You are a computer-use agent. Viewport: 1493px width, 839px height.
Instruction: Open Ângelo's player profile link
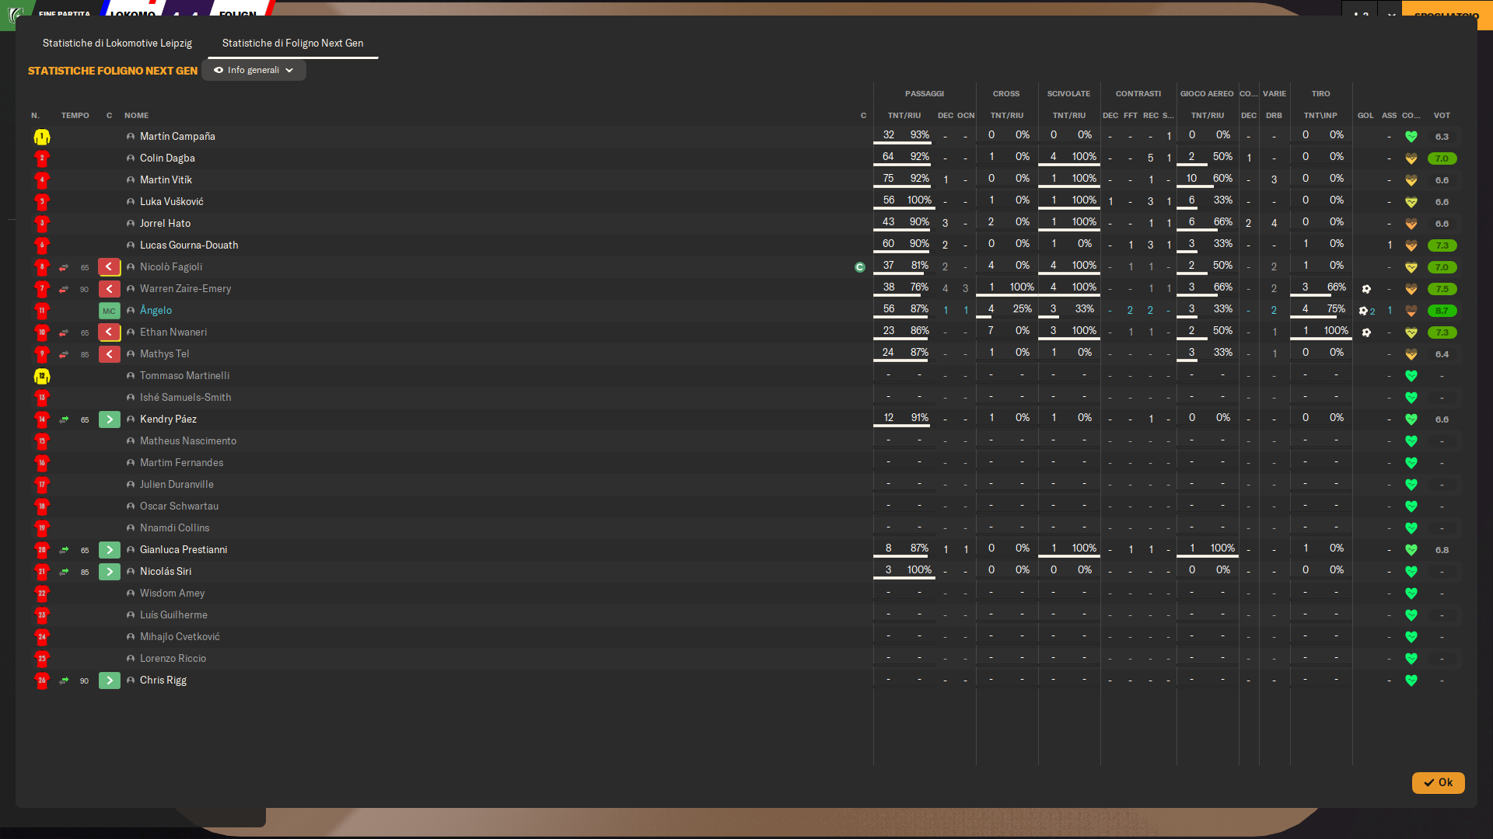(156, 311)
